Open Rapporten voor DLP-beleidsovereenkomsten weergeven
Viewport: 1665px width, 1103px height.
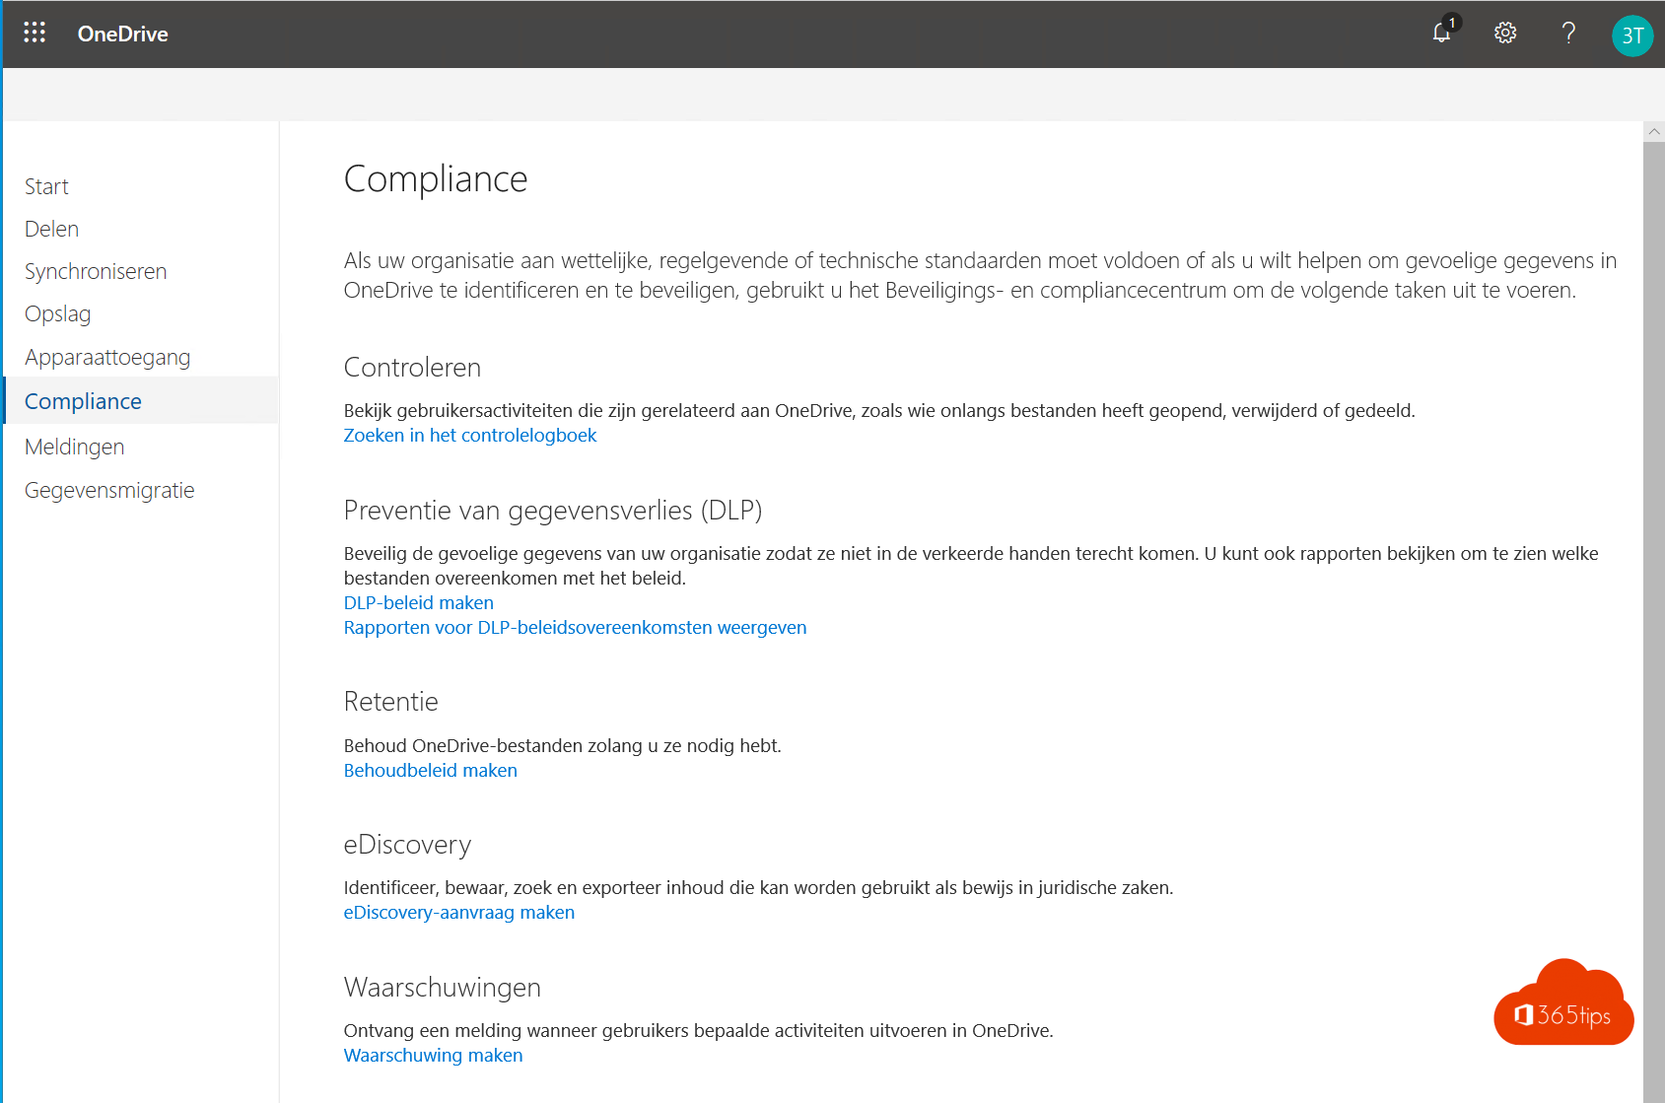click(575, 627)
